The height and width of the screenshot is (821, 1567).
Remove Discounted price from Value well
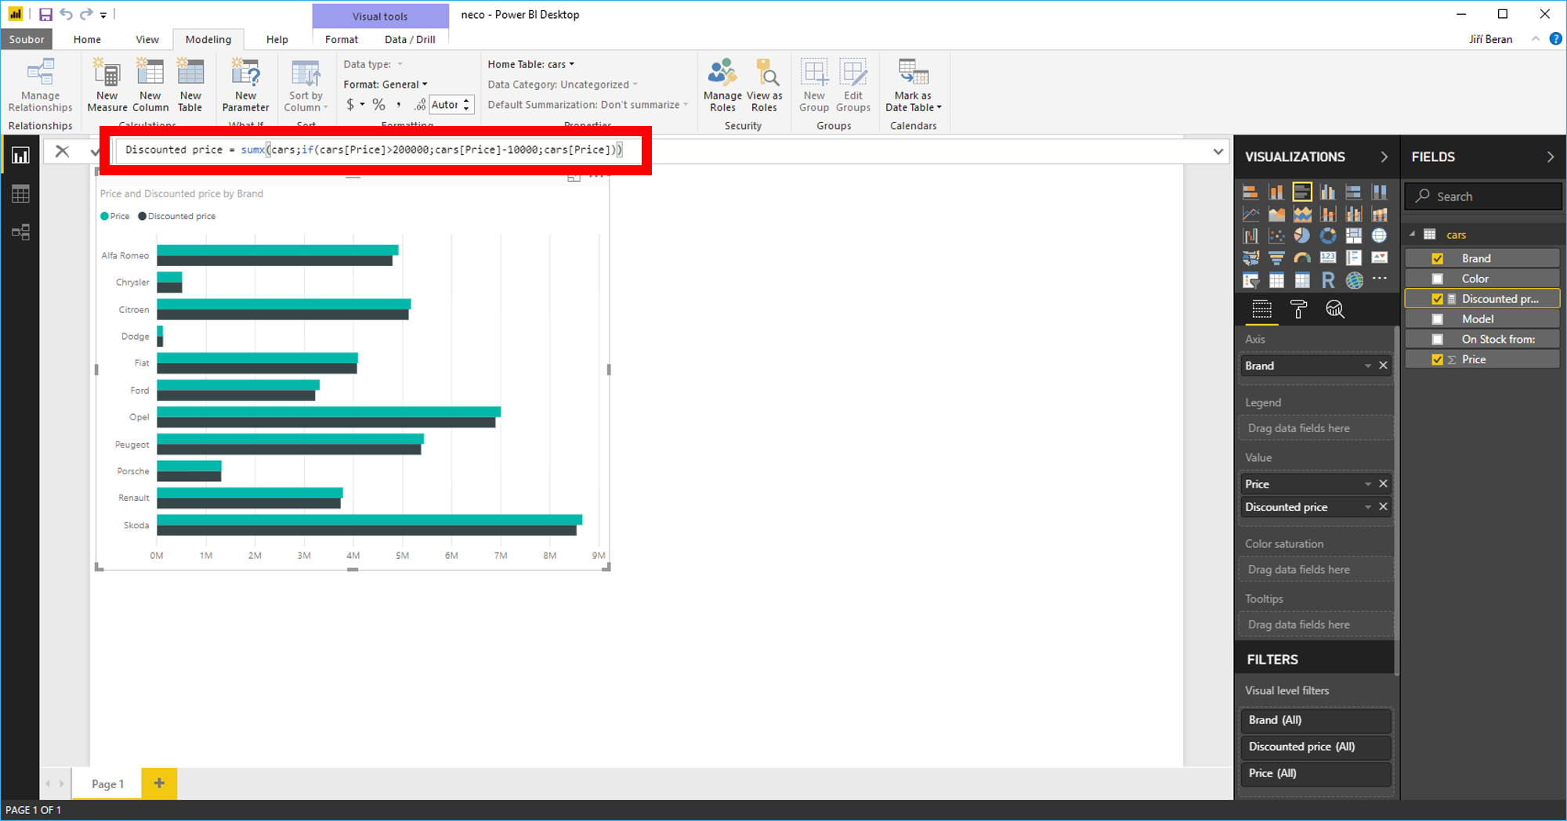point(1384,507)
